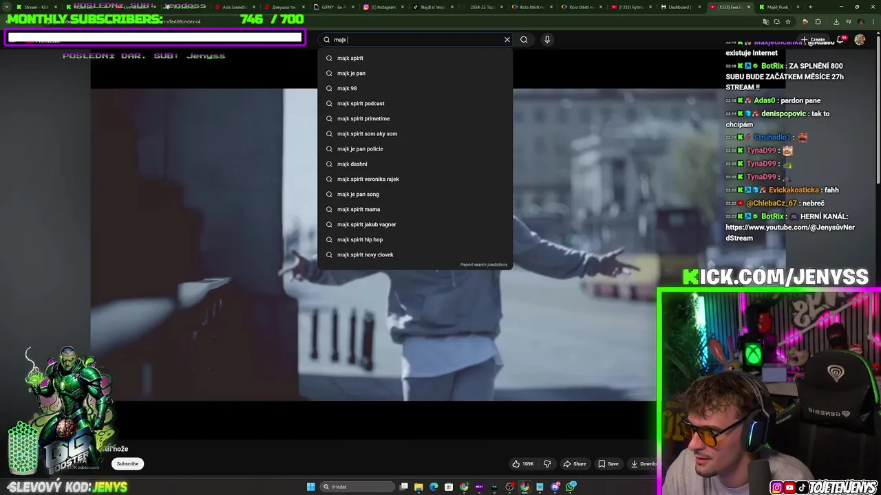Click inside the YouTube search field
Viewport: 881px width, 495px height.
pos(416,39)
